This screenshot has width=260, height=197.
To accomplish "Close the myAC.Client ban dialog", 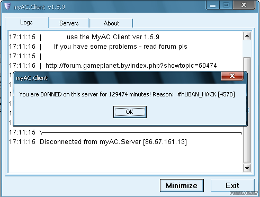I will coord(232,76).
